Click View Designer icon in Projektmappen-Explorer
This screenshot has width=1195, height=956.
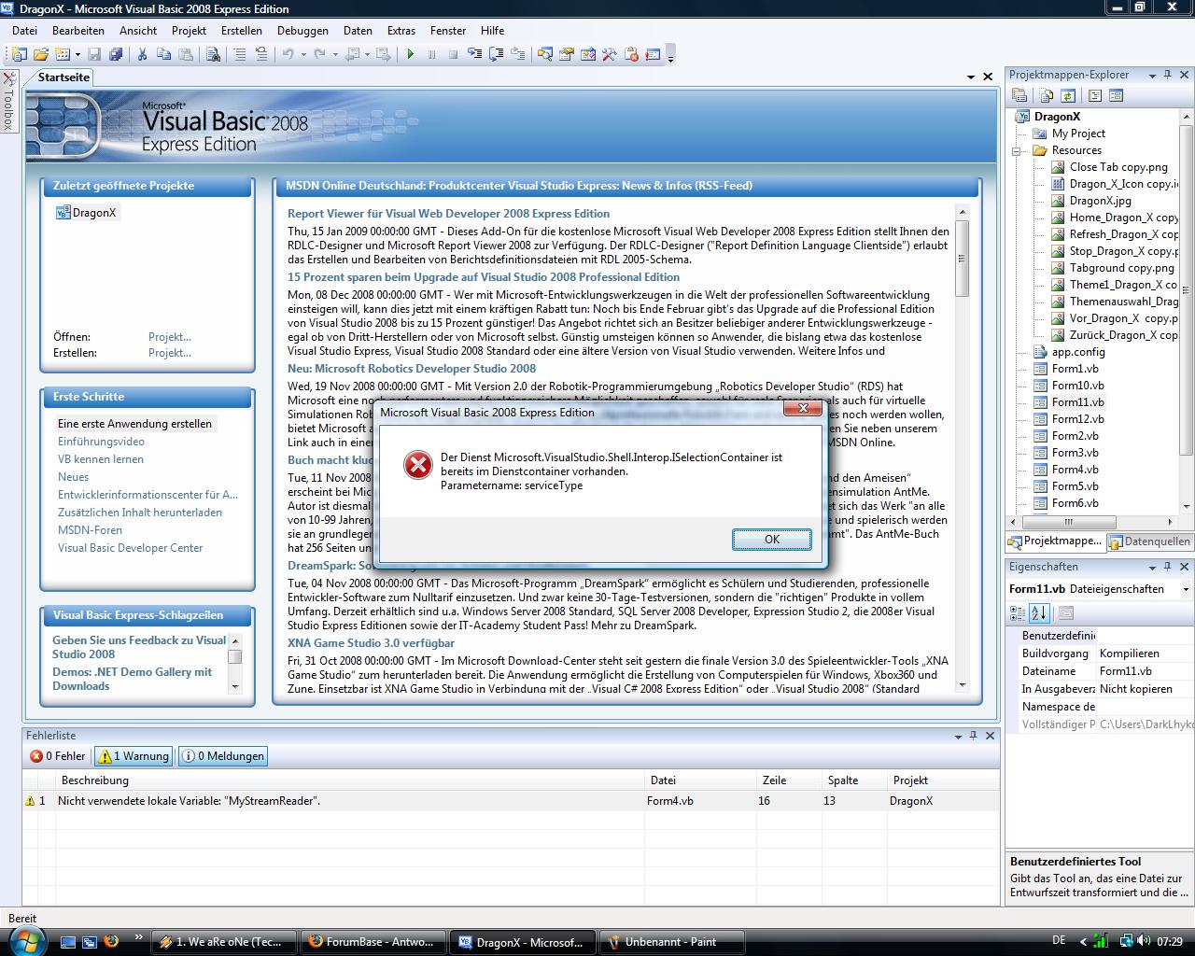(1116, 94)
